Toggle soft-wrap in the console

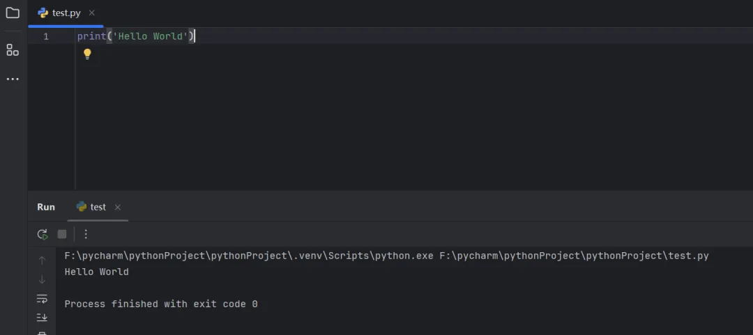(42, 299)
